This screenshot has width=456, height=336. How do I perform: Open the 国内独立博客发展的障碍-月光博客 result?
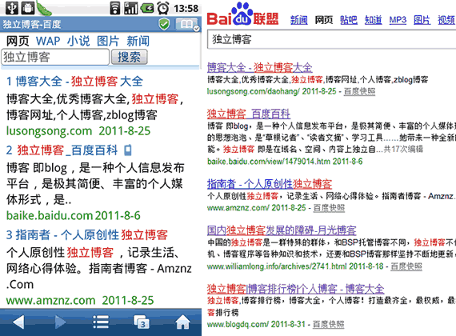click(x=282, y=230)
